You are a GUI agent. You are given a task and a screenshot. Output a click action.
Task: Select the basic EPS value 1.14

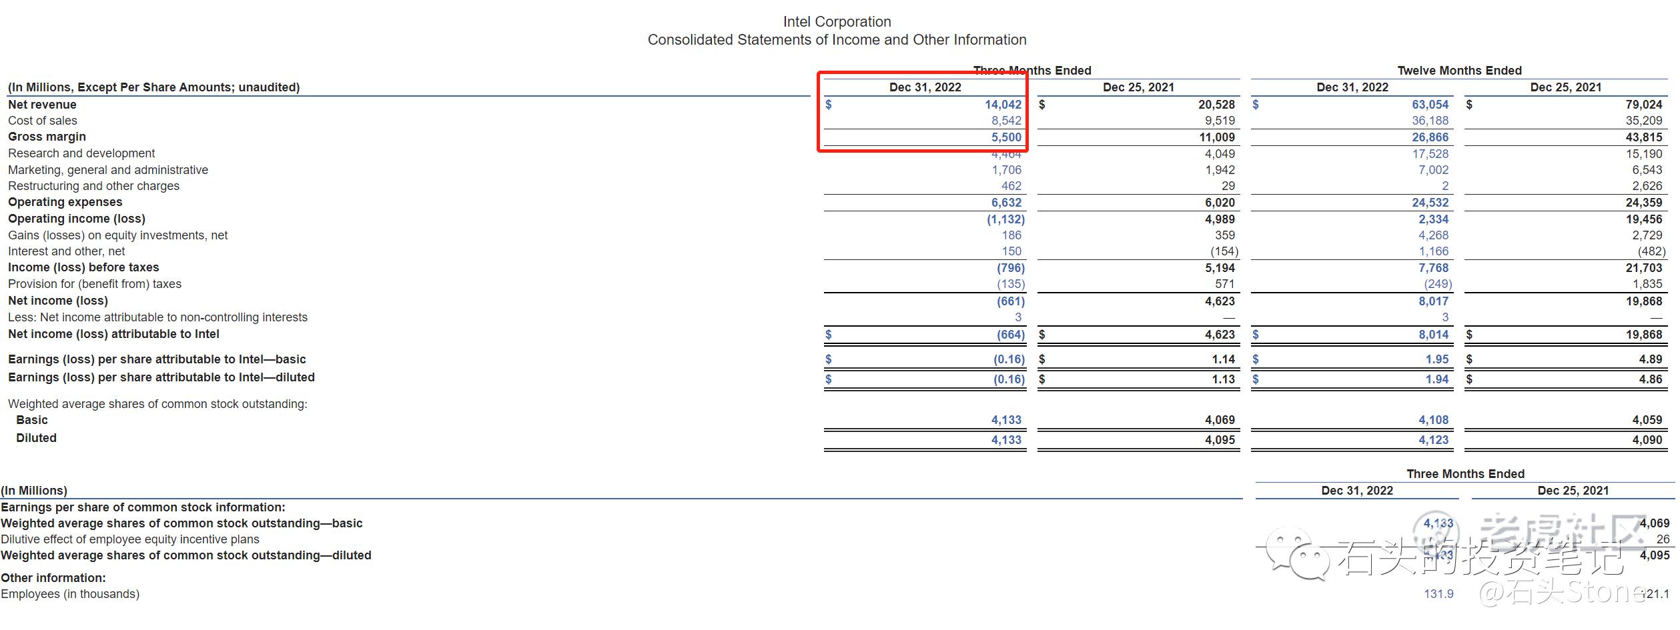point(1223,359)
